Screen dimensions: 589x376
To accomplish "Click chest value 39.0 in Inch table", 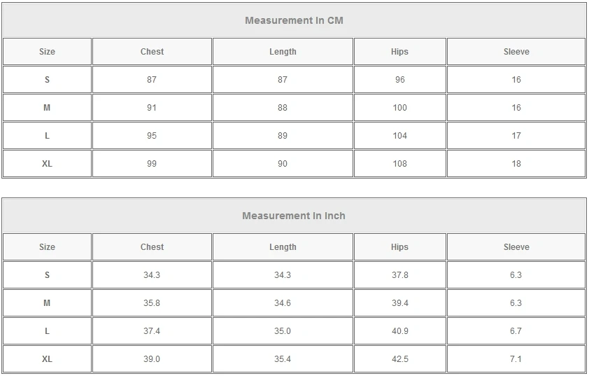I will coord(152,359).
